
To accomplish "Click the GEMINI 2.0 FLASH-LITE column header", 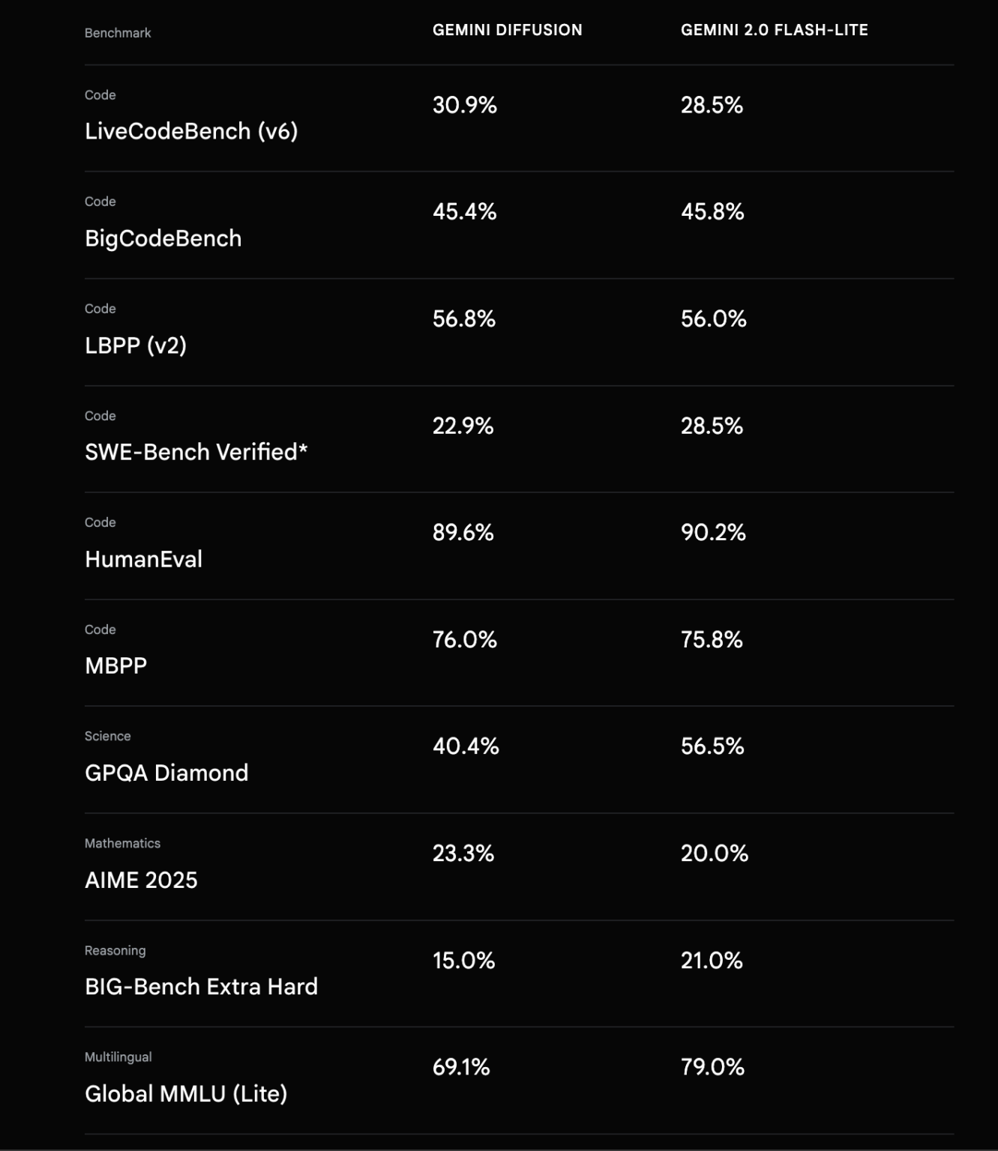I will 774,30.
